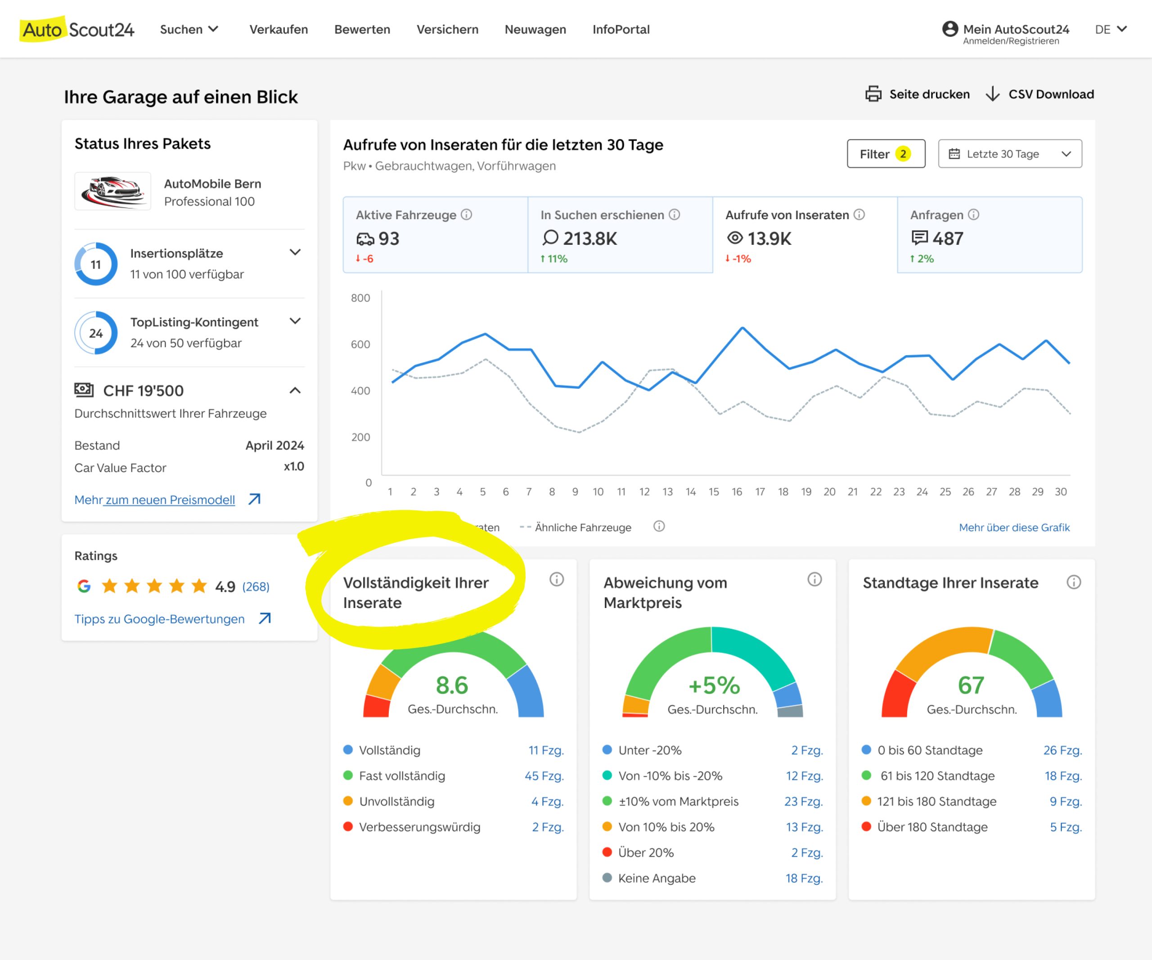
Task: Go to the Verkaufen menu item
Action: click(279, 29)
